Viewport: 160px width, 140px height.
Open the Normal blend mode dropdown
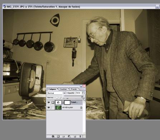coord(64,93)
